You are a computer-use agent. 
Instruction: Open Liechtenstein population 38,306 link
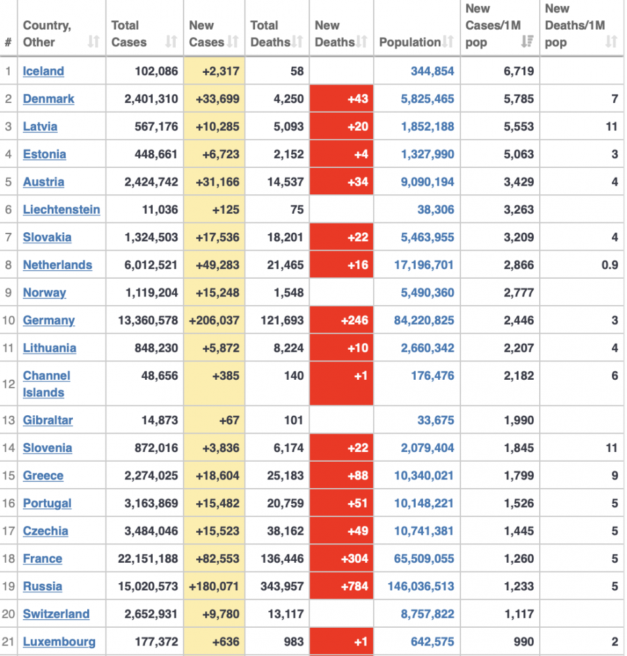coord(436,209)
